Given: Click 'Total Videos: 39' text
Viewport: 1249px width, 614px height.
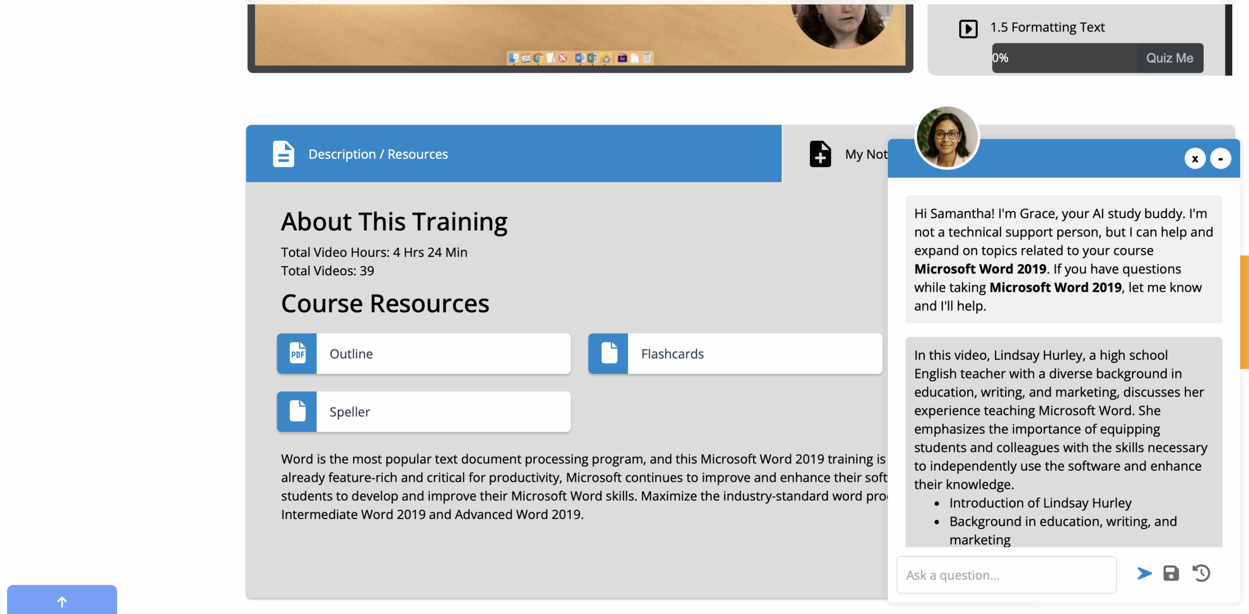Looking at the screenshot, I should (327, 271).
